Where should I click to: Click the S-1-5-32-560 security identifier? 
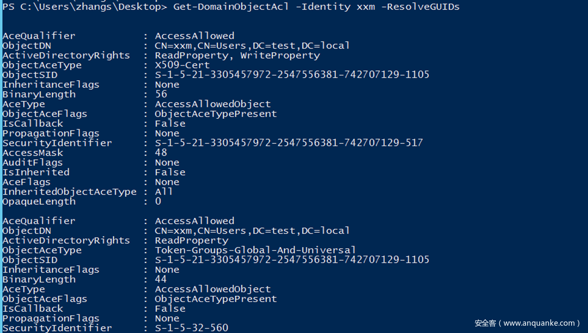click(x=191, y=328)
